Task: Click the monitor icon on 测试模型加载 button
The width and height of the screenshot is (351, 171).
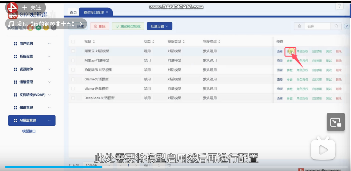Action: 118,26
